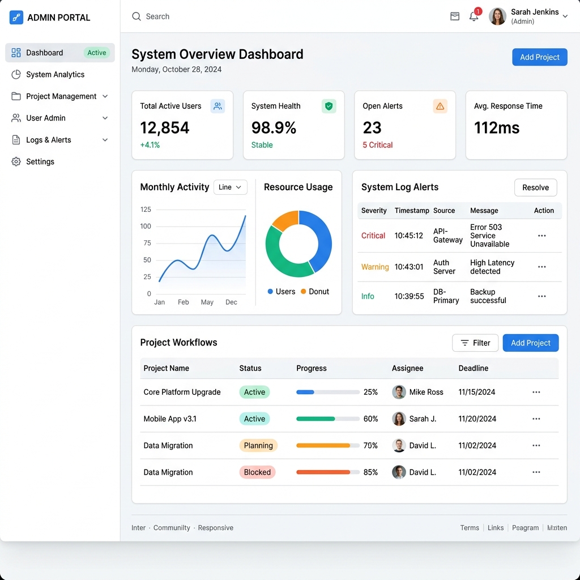Open the Line chart type dropdown

pyautogui.click(x=230, y=187)
